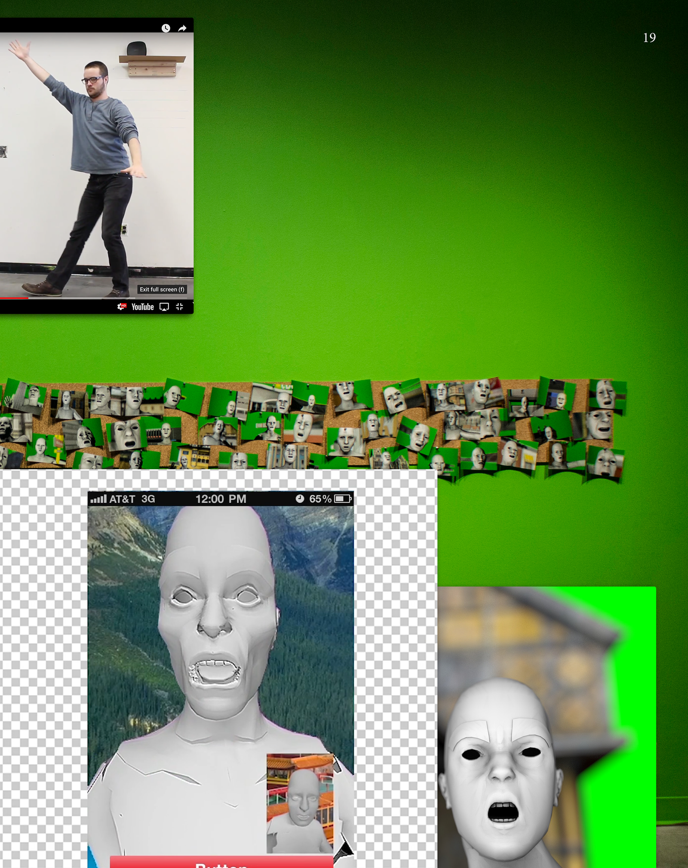
Task: Click the red Button at phone bottom
Action: (221, 862)
